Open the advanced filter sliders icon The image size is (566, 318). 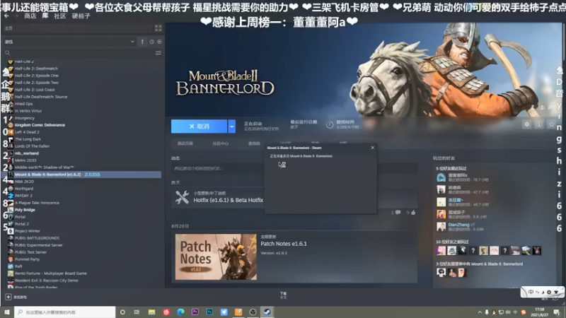pyautogui.click(x=158, y=52)
